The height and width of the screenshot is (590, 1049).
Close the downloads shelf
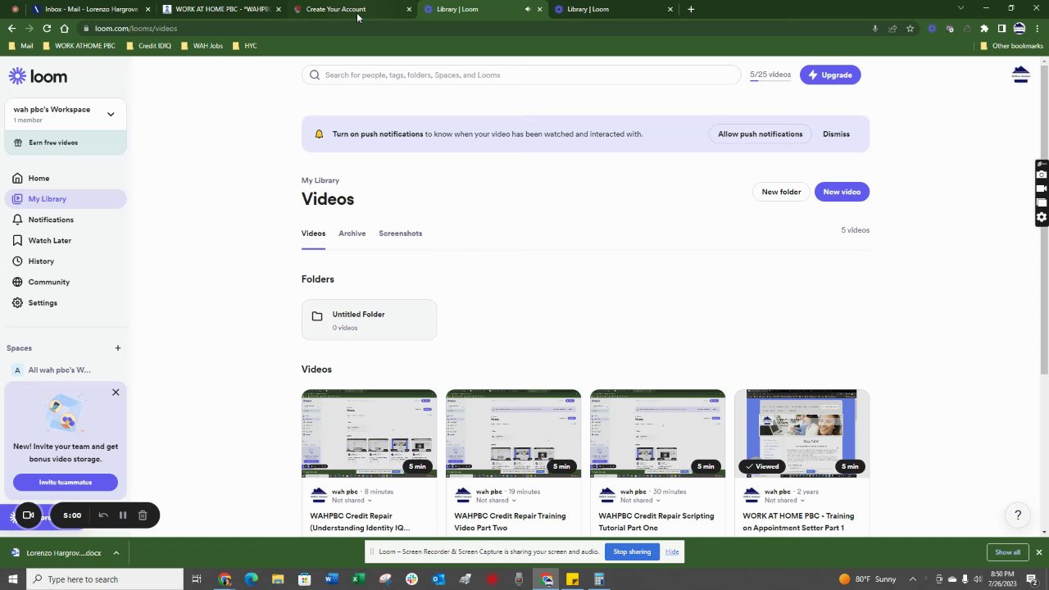pyautogui.click(x=1038, y=552)
